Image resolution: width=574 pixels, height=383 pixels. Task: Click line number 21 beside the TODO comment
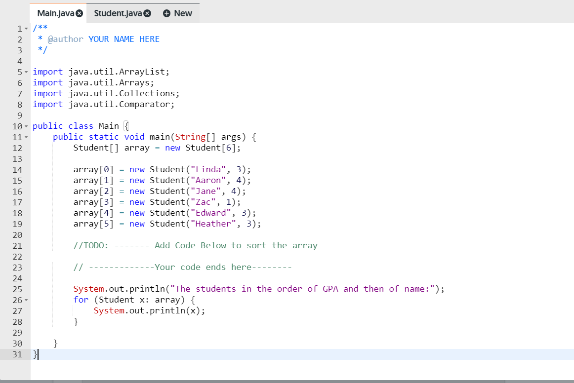(x=17, y=245)
